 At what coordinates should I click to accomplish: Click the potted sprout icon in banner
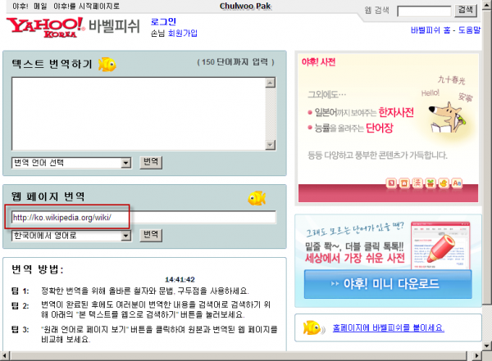point(430,183)
